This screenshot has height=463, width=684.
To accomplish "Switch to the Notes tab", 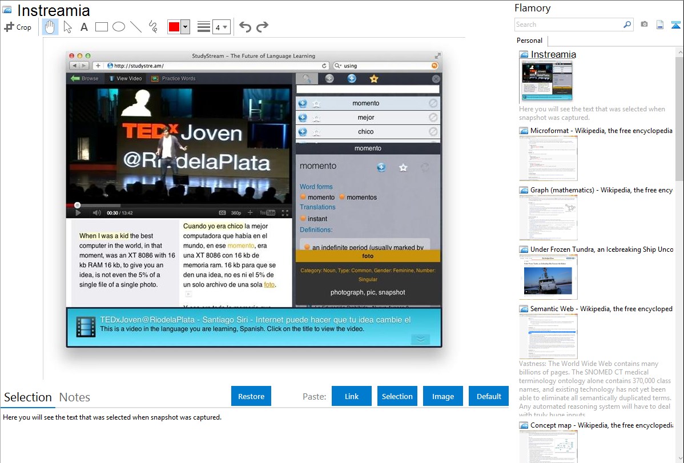I will tap(75, 397).
